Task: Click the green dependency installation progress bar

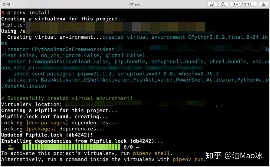Action: (x=72, y=147)
